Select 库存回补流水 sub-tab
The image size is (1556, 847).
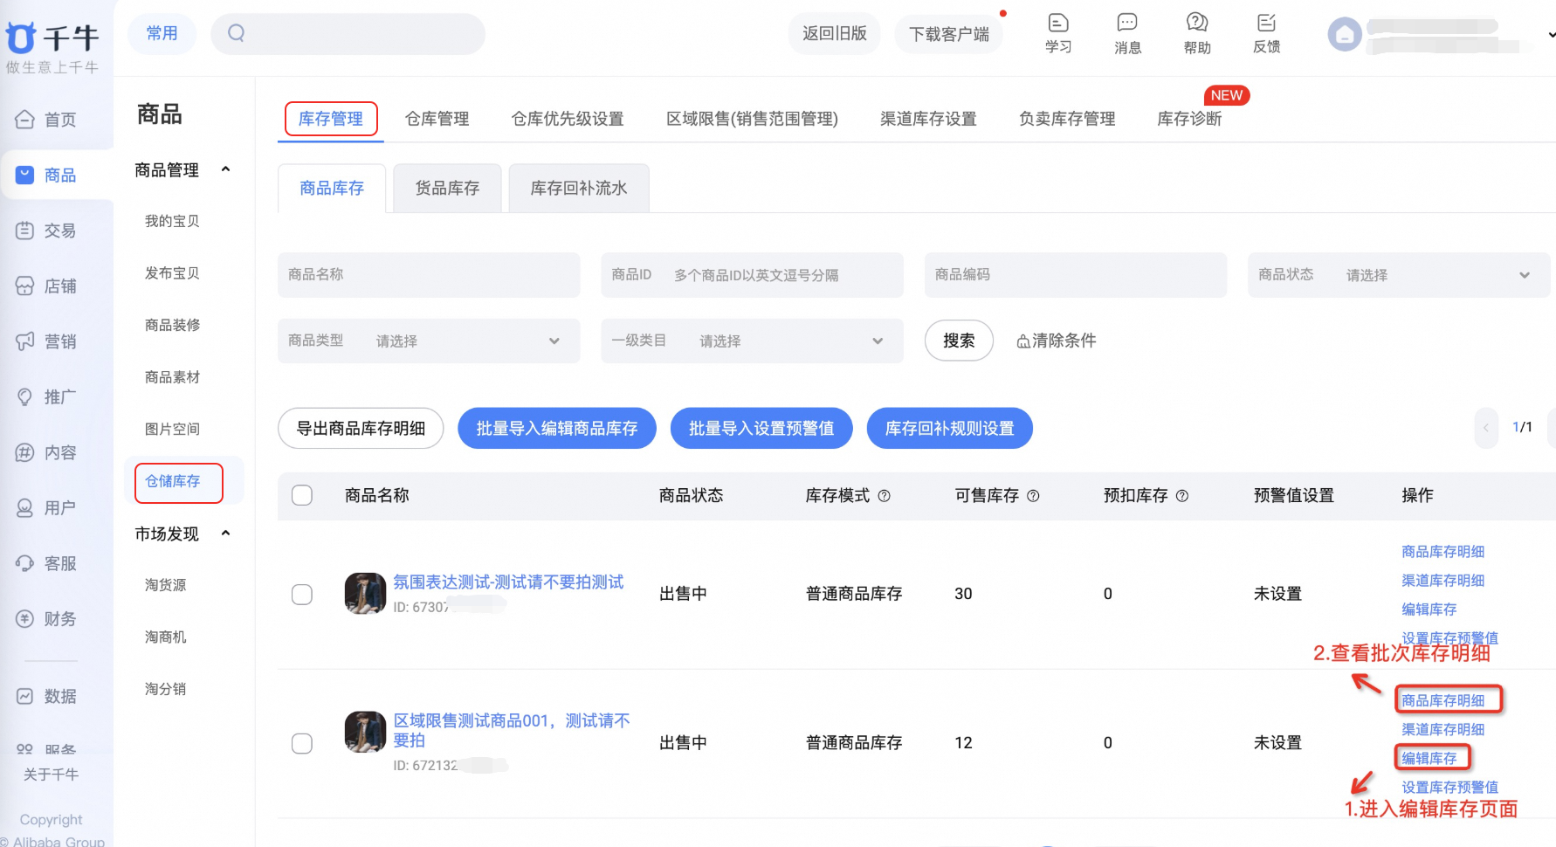[x=579, y=188]
